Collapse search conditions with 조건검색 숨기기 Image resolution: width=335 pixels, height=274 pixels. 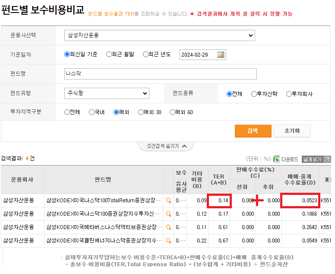[x=167, y=146]
